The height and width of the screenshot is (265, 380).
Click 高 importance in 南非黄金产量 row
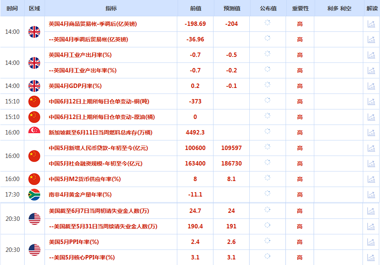[300, 194]
